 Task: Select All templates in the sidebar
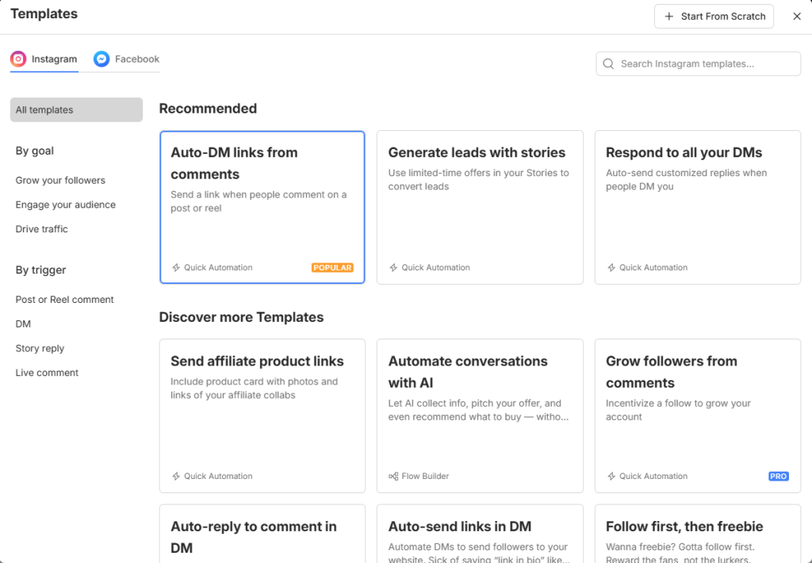[x=76, y=109]
